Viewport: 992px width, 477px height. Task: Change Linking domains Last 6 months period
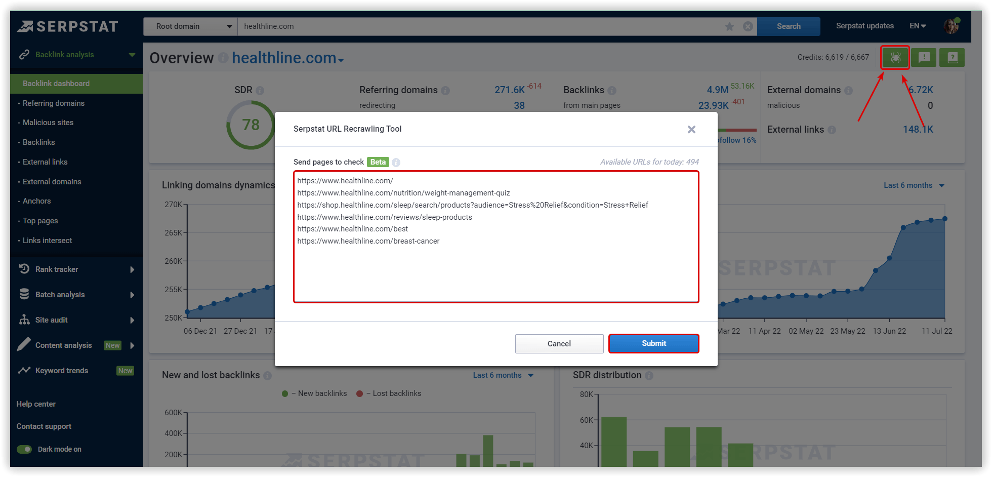point(914,185)
